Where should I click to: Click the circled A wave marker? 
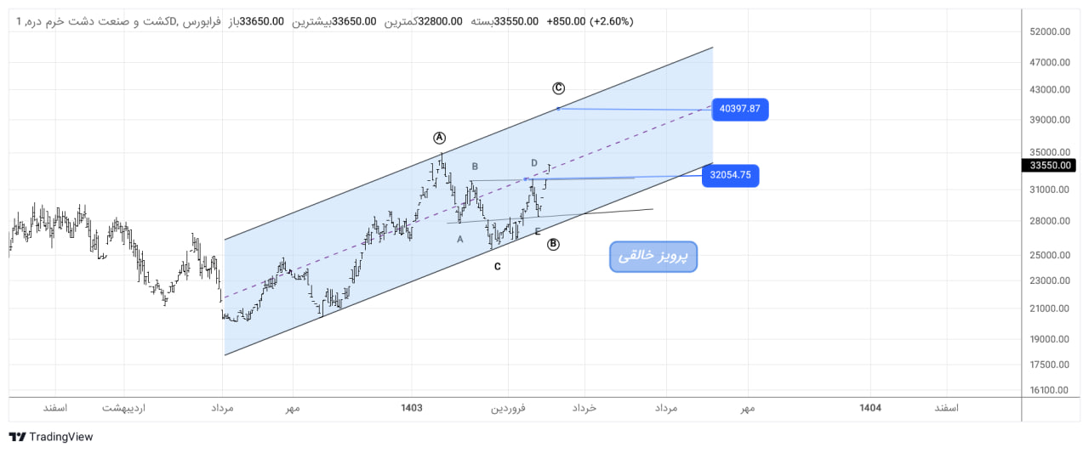[x=439, y=138]
